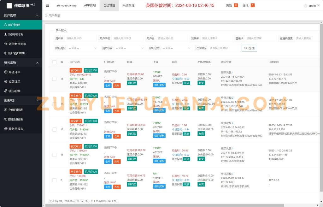Switch to the 会员管理 tab
This screenshot has width=323, height=207.
[109, 5]
